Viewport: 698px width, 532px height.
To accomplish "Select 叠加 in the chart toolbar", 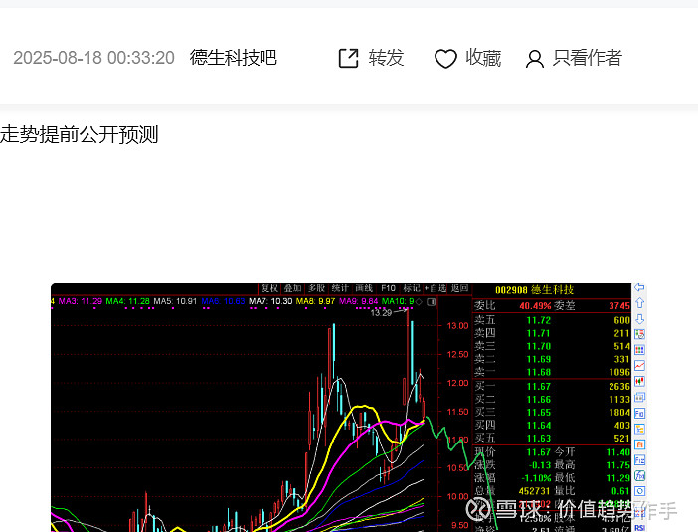I will pyautogui.click(x=292, y=288).
